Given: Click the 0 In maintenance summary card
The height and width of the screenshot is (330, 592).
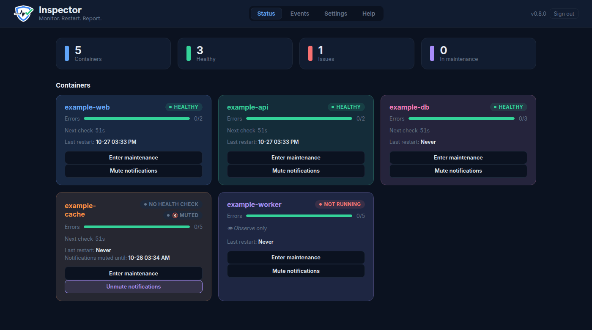Looking at the screenshot, I should point(479,53).
